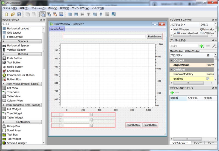Screen dimensions: 219x151
Task: Click the right bottom PushButton on form
Action: pyautogui.click(x=150, y=125)
